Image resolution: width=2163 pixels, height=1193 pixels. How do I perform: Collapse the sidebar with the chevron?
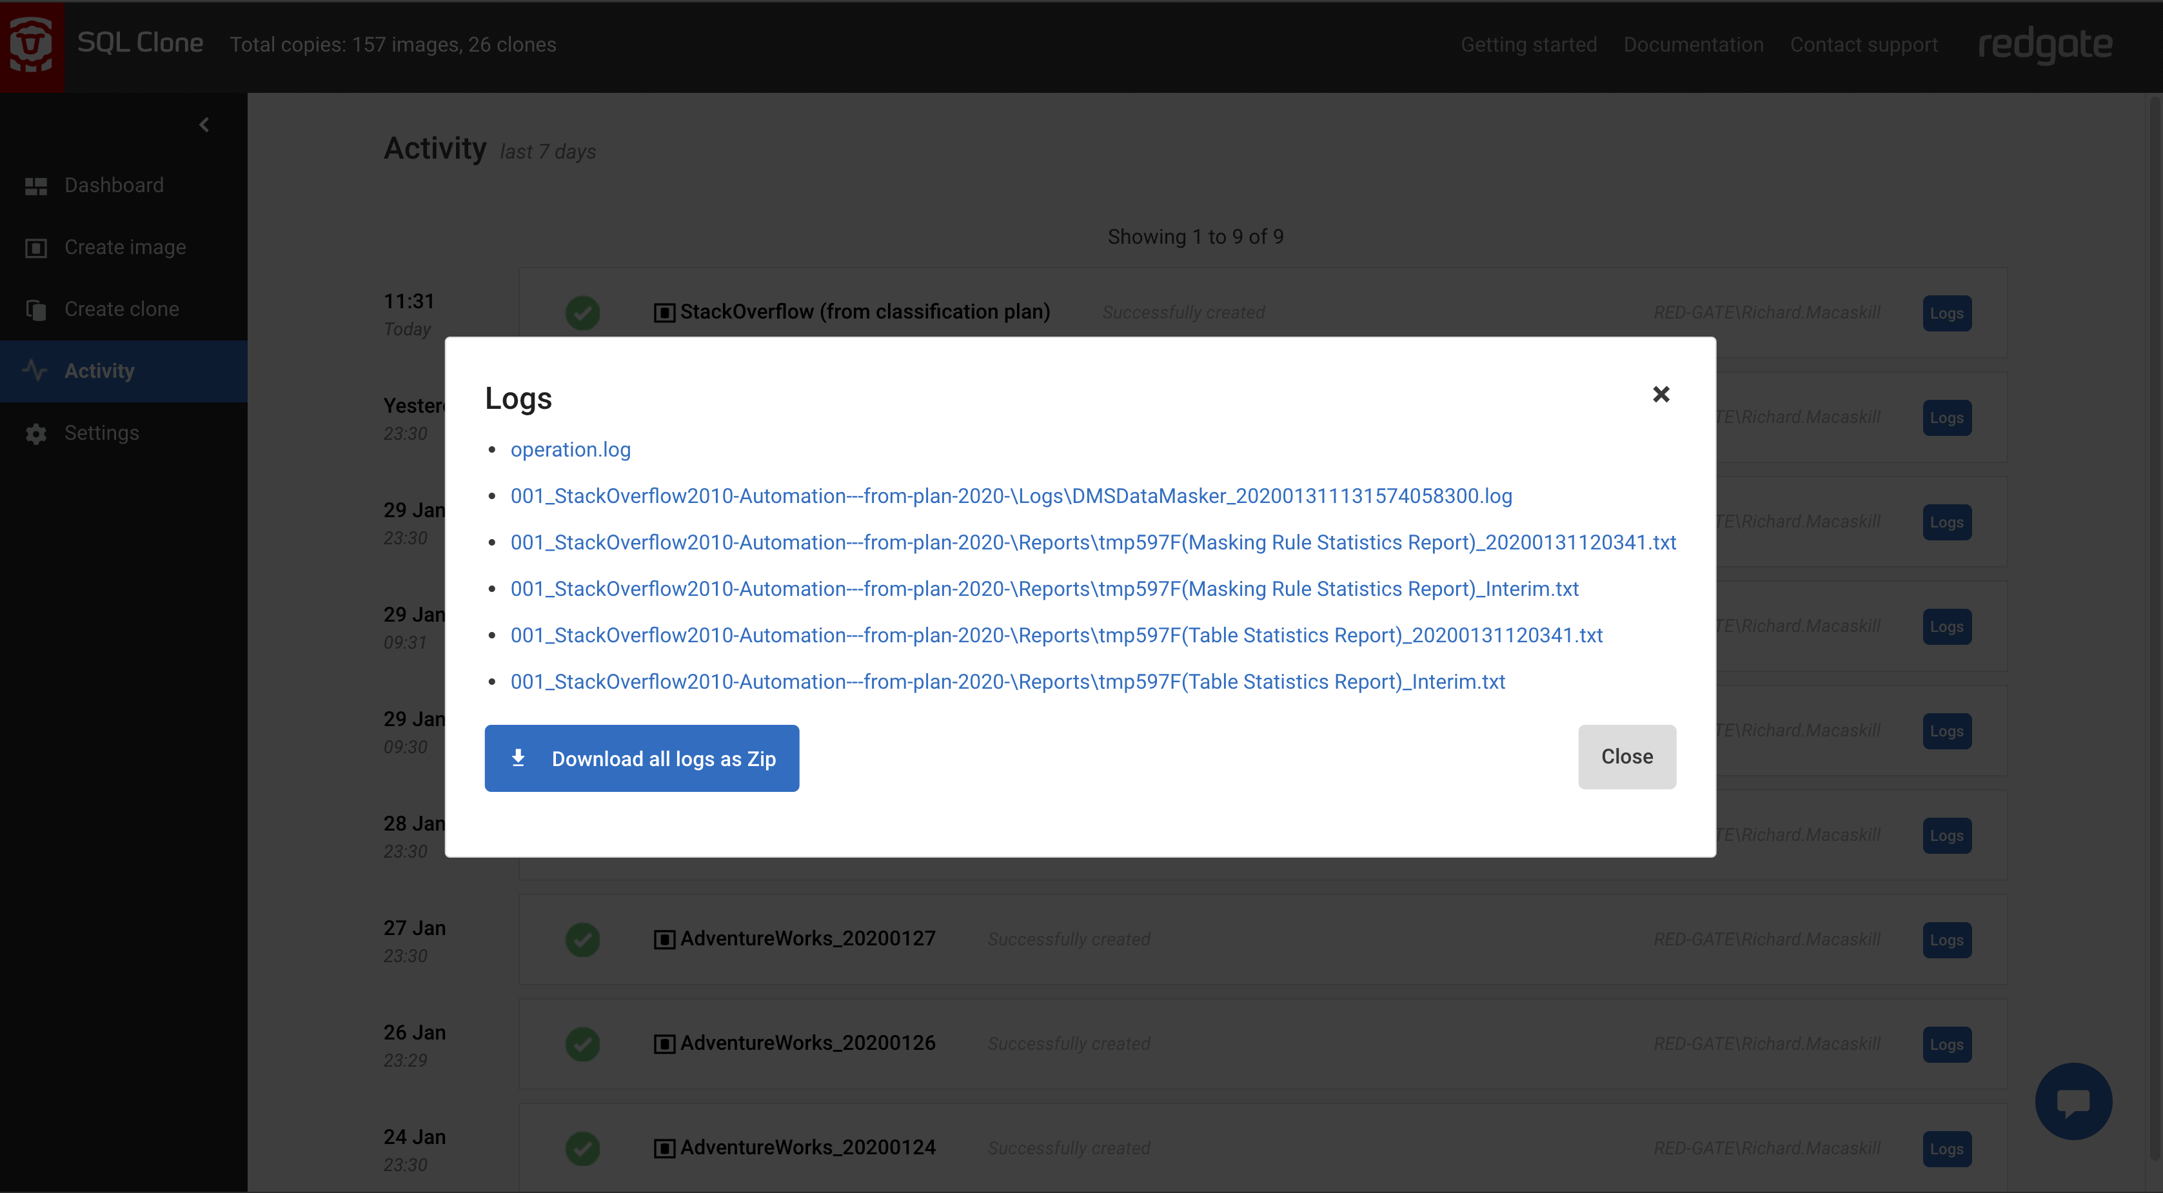pos(204,125)
